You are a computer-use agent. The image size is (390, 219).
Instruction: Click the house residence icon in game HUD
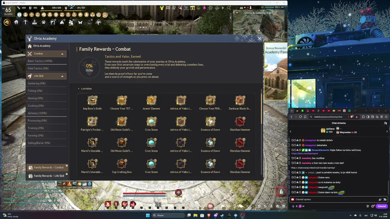(16, 22)
